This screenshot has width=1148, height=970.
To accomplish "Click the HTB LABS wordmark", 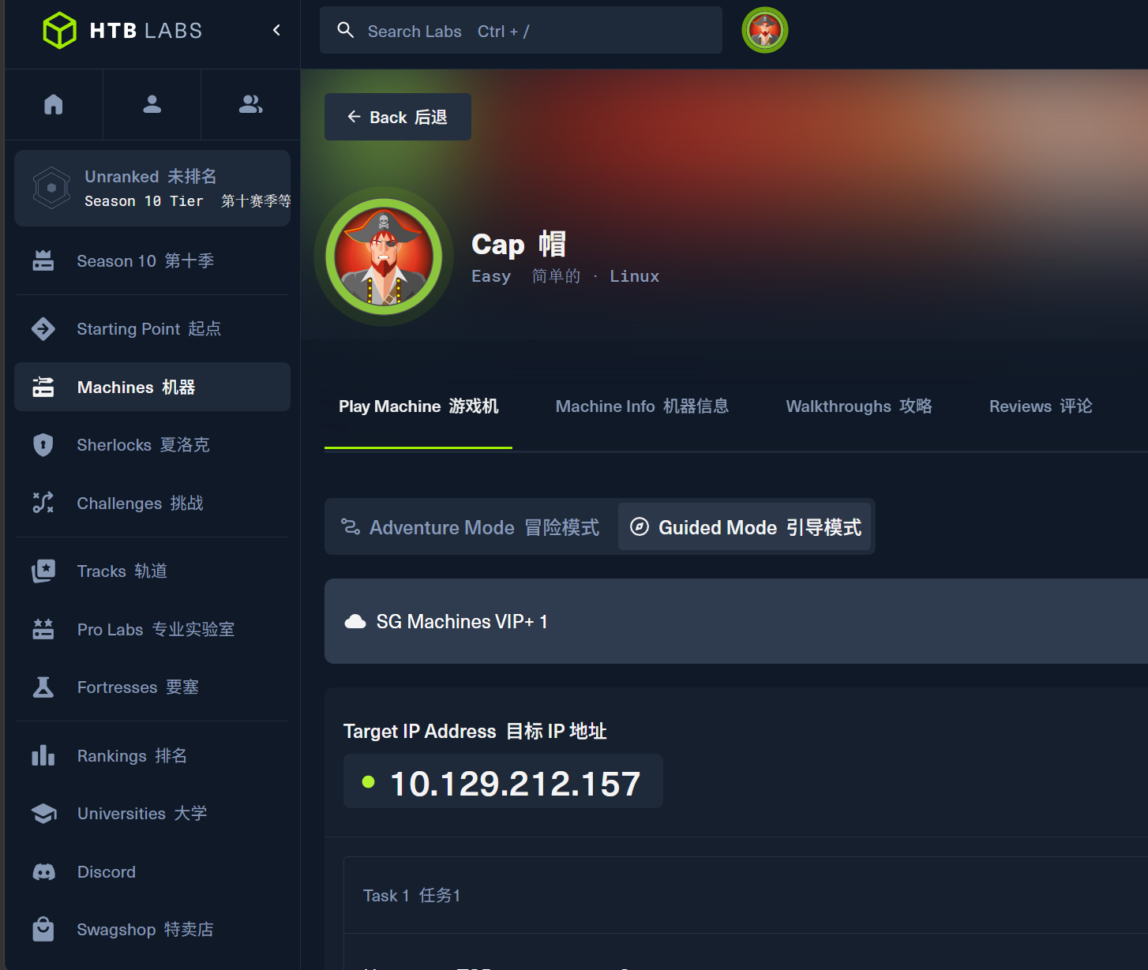I will [146, 31].
